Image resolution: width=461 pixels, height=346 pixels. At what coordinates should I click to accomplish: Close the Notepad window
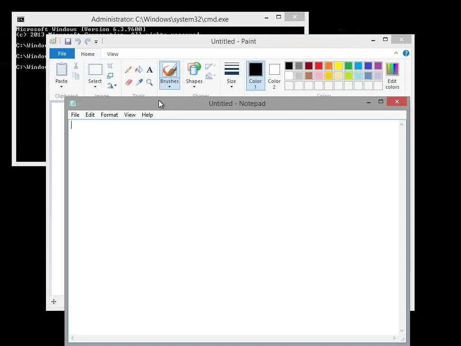tap(397, 101)
